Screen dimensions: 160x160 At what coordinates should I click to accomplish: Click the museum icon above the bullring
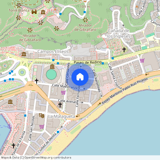52,67
